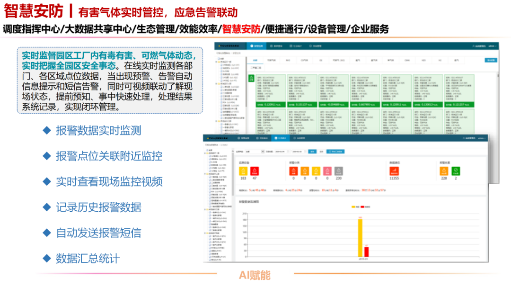
Task: Click the bullet 数据汇总统计
Action: tap(88, 258)
